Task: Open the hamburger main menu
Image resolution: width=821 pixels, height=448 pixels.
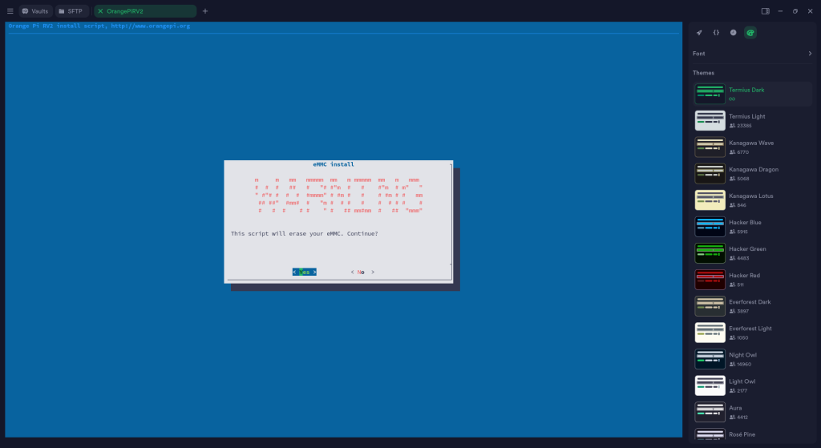Action: tap(10, 11)
